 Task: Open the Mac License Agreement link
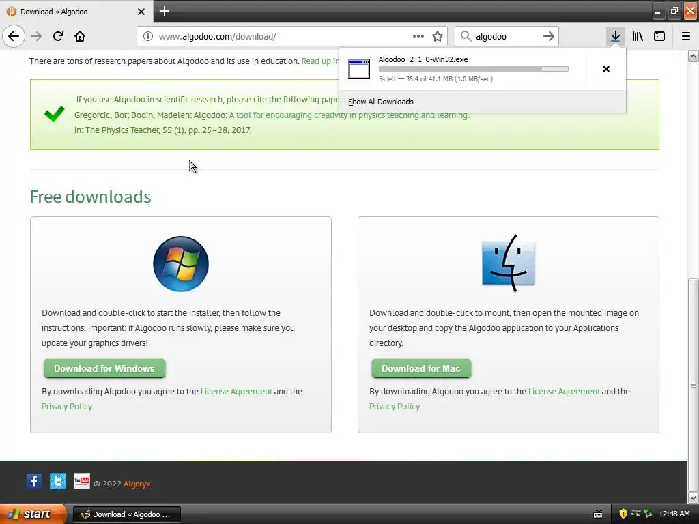[564, 391]
